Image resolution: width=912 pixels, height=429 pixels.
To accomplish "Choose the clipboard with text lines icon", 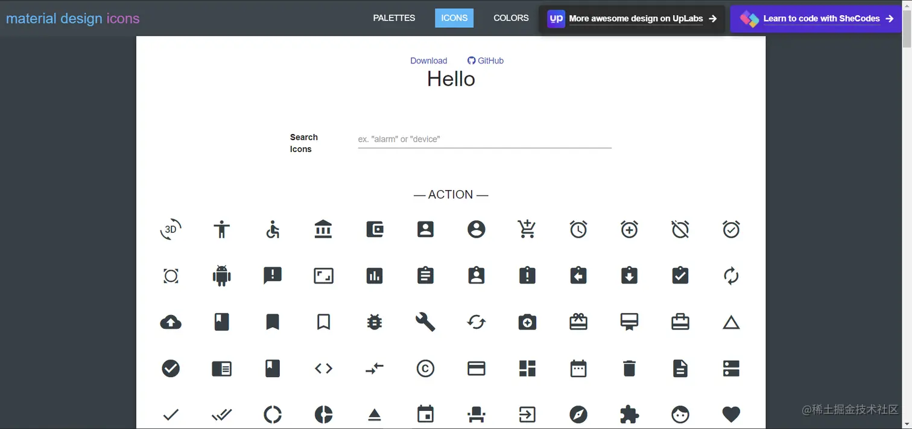I will point(425,276).
